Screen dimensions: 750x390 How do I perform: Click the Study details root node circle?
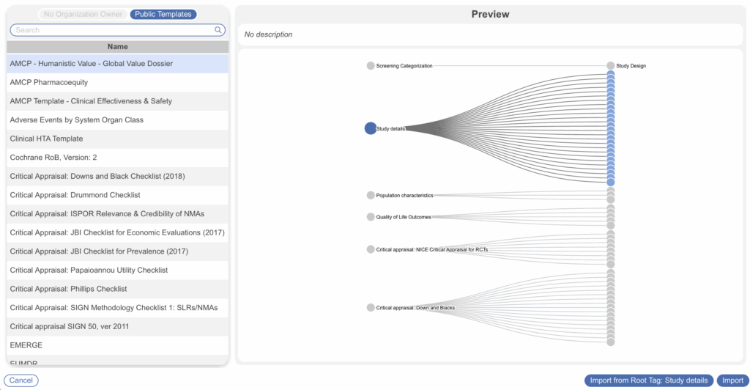pos(371,128)
